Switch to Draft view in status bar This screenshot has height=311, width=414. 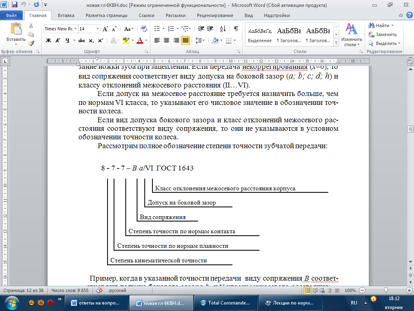337,290
